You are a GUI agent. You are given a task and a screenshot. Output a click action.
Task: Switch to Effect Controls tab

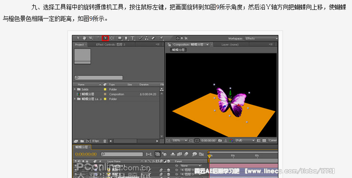111,45
